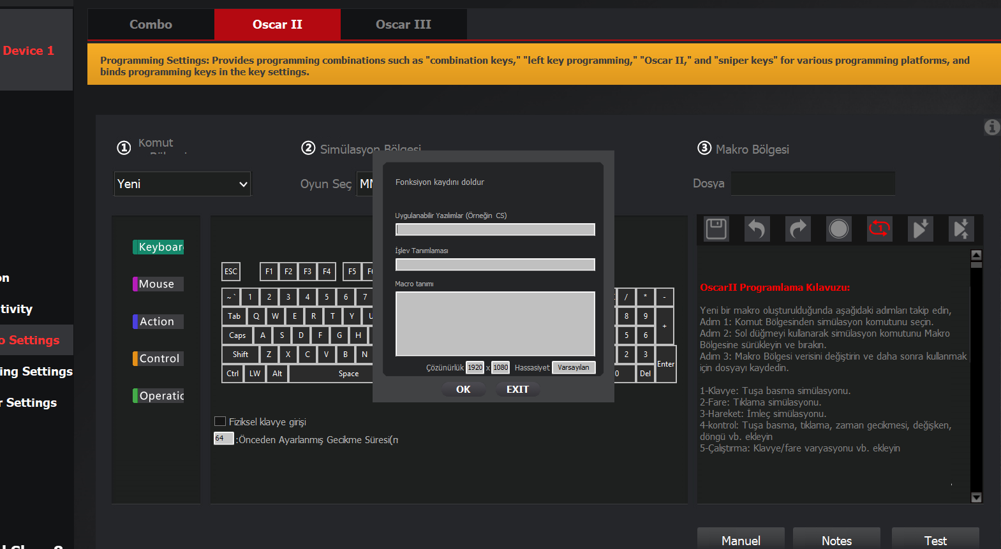Viewport: 1001px width, 549px height.
Task: Undo the last macro edit
Action: click(x=757, y=229)
